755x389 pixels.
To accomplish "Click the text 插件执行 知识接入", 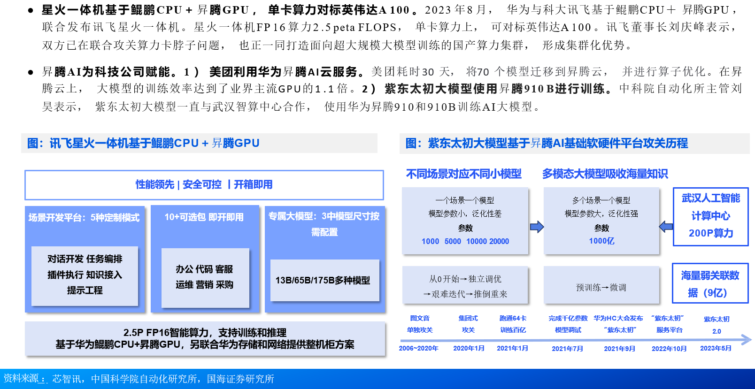I will 85,275.
